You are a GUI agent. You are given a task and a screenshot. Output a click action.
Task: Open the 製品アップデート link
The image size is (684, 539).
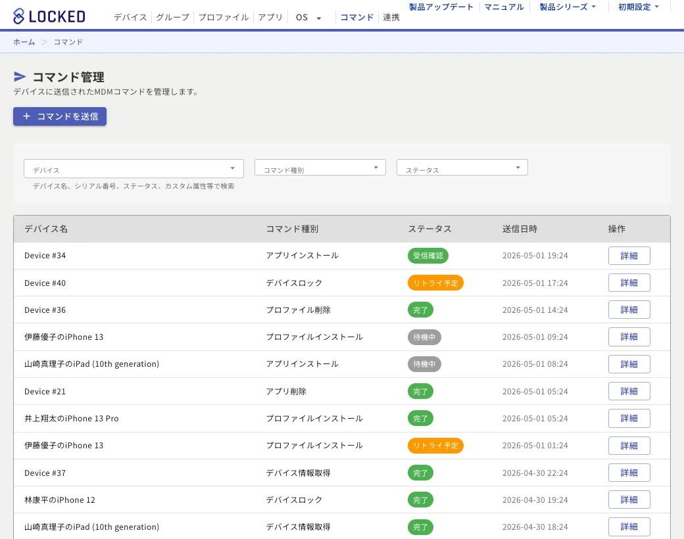tap(441, 7)
